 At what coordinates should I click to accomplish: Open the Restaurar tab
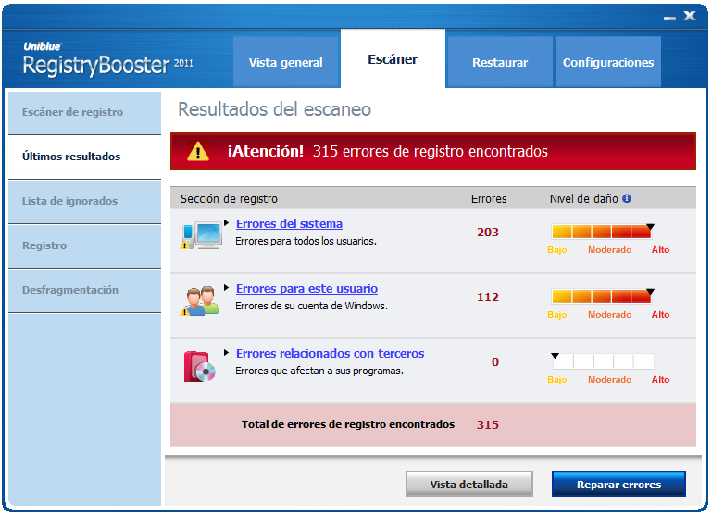pos(500,62)
